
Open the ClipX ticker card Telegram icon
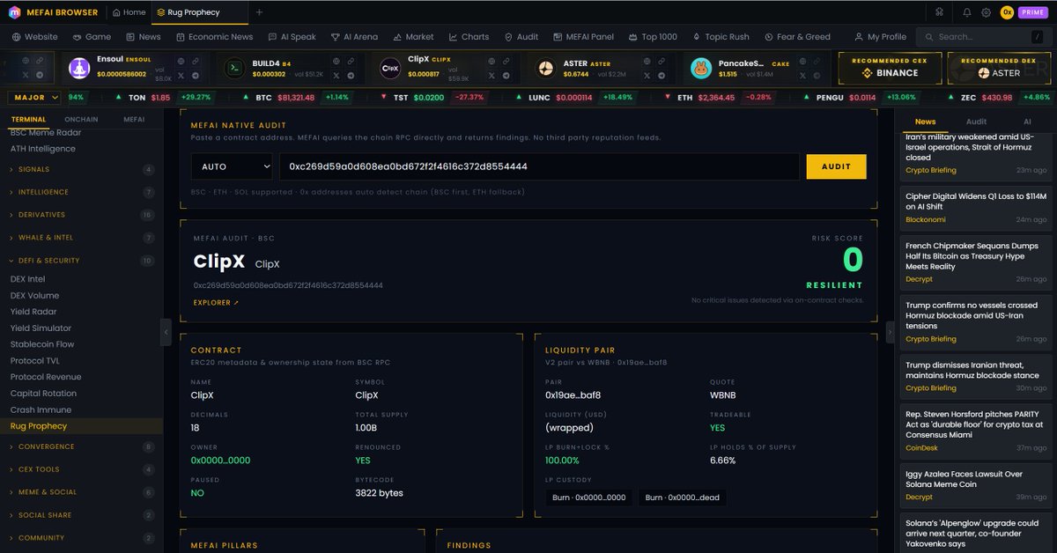click(507, 75)
